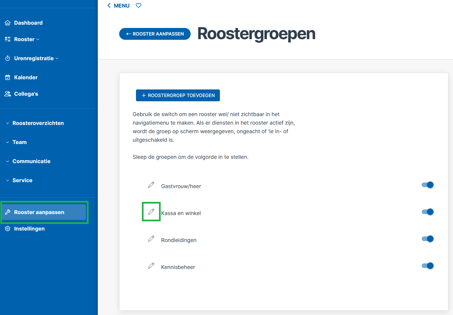Image resolution: width=453 pixels, height=315 pixels.
Task: Open Kalender in the sidebar
Action: (x=26, y=77)
